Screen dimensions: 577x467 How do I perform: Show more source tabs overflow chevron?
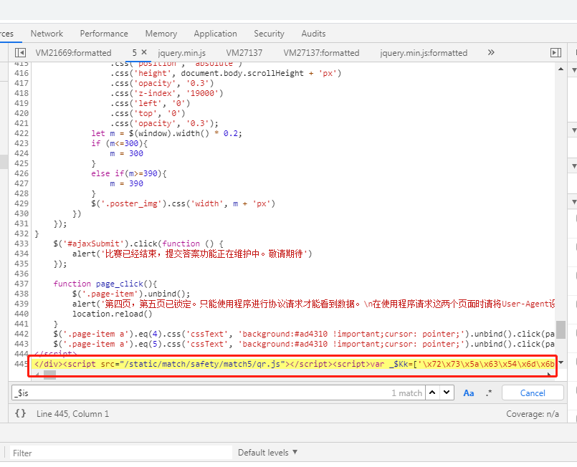pos(491,52)
